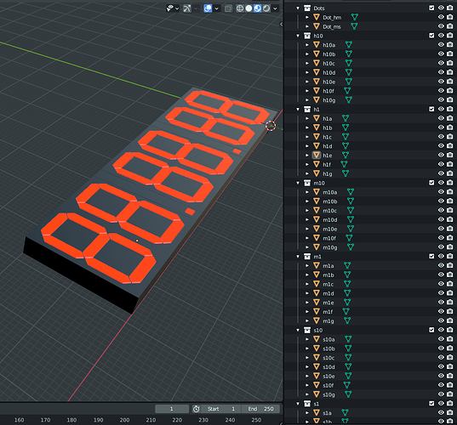Toggle gizmo visibility button
The height and width of the screenshot is (425, 457).
(x=187, y=8)
